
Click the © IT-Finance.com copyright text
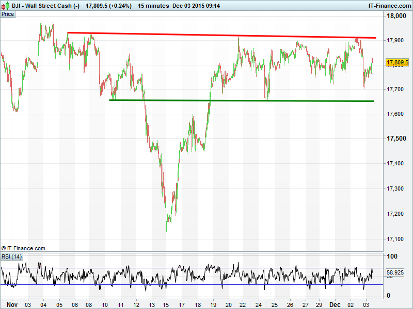[x=23, y=248]
